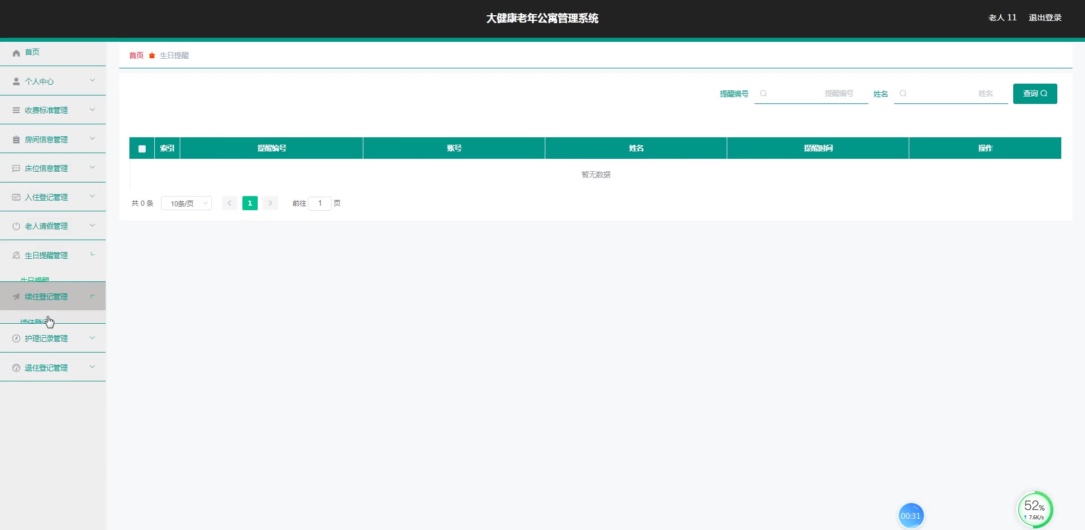Click the 首页 breadcrumb link
The width and height of the screenshot is (1085, 530).
(x=136, y=55)
